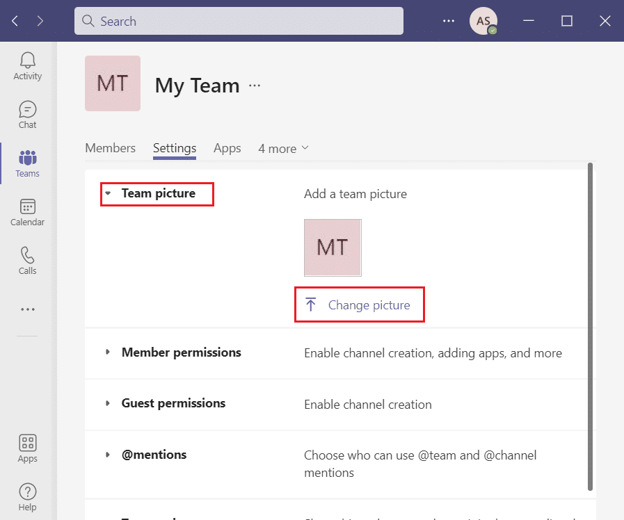The height and width of the screenshot is (520, 624).
Task: Select the Teams sidebar icon
Action: pyautogui.click(x=28, y=163)
